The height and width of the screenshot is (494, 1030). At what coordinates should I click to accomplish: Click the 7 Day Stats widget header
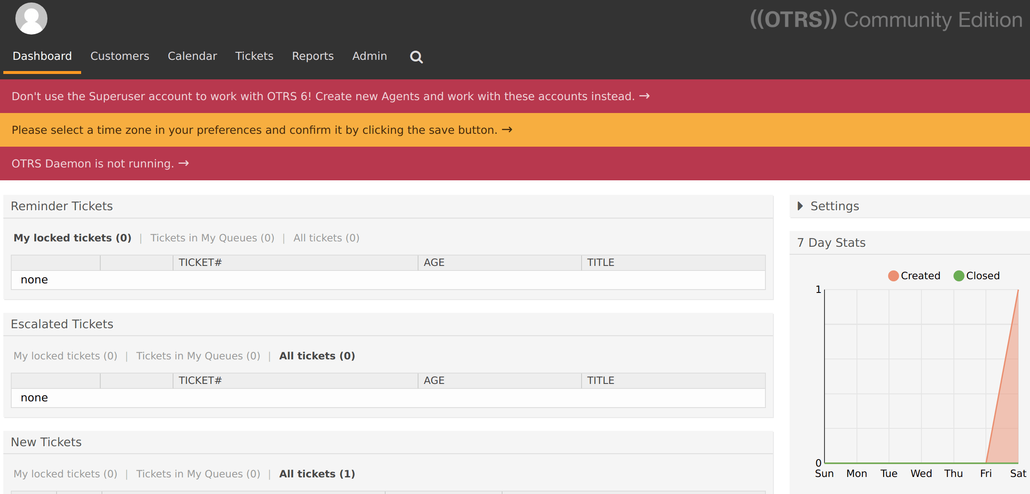click(910, 243)
